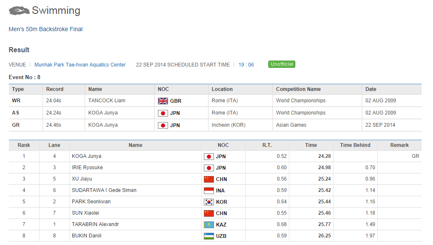433x245 pixels.
Task: Open Men's 50m Backstroke Final link
Action: pyautogui.click(x=45, y=29)
